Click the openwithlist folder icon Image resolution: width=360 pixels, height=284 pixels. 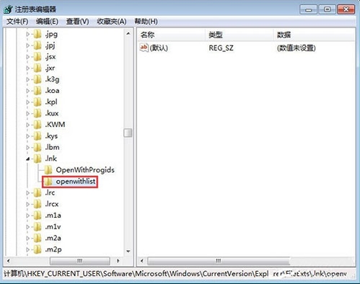[x=48, y=182]
